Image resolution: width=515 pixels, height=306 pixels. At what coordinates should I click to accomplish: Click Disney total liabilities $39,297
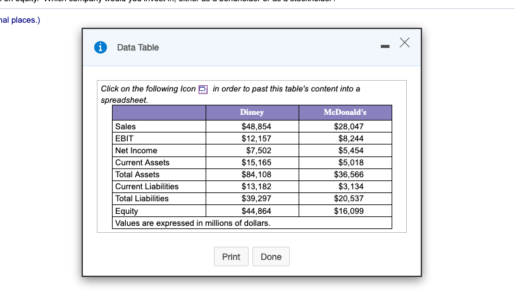click(256, 199)
